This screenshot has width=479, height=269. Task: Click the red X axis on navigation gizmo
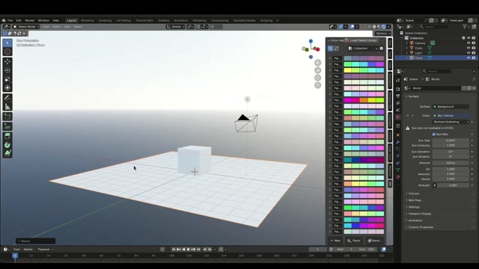pyautogui.click(x=317, y=49)
